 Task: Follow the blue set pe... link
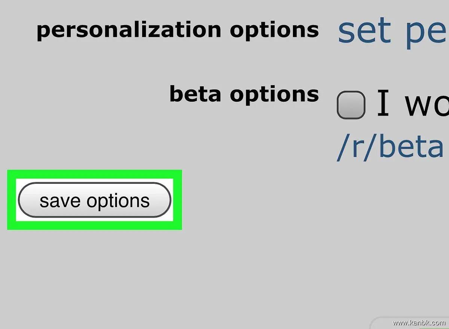click(x=393, y=31)
